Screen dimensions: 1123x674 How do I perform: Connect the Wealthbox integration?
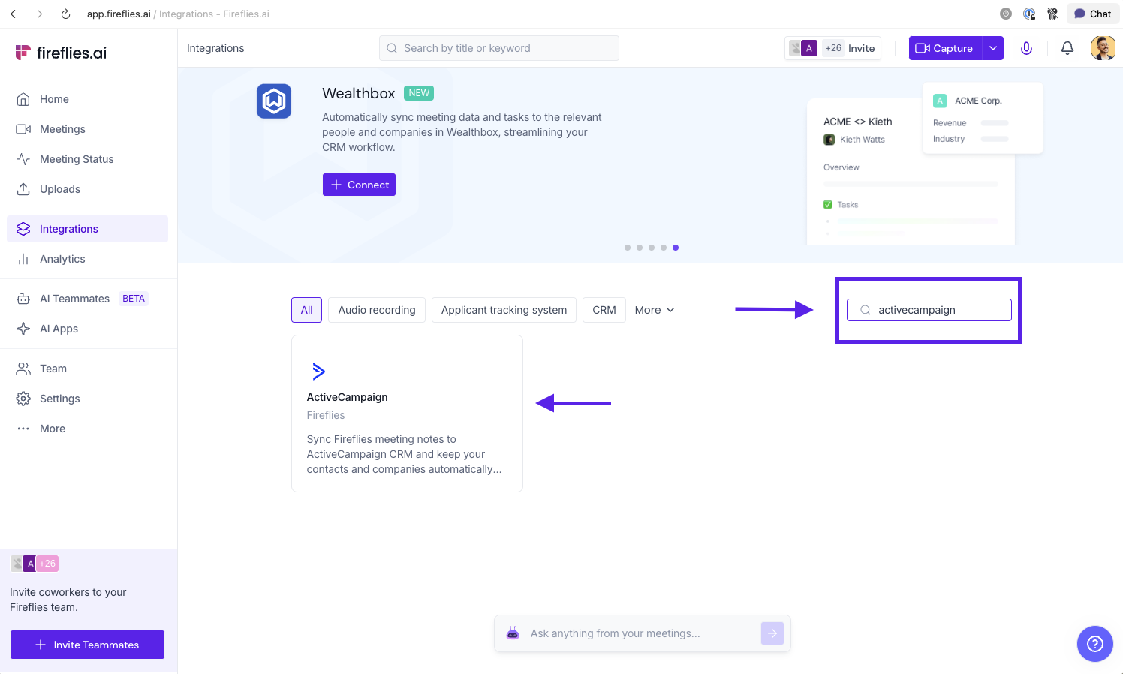point(359,185)
